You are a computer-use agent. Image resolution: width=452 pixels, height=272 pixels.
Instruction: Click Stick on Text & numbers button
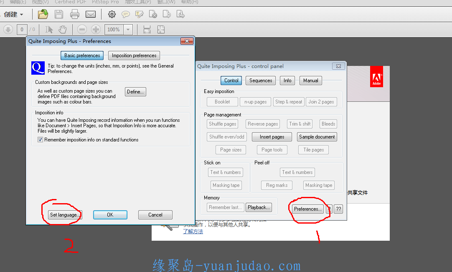click(x=226, y=172)
